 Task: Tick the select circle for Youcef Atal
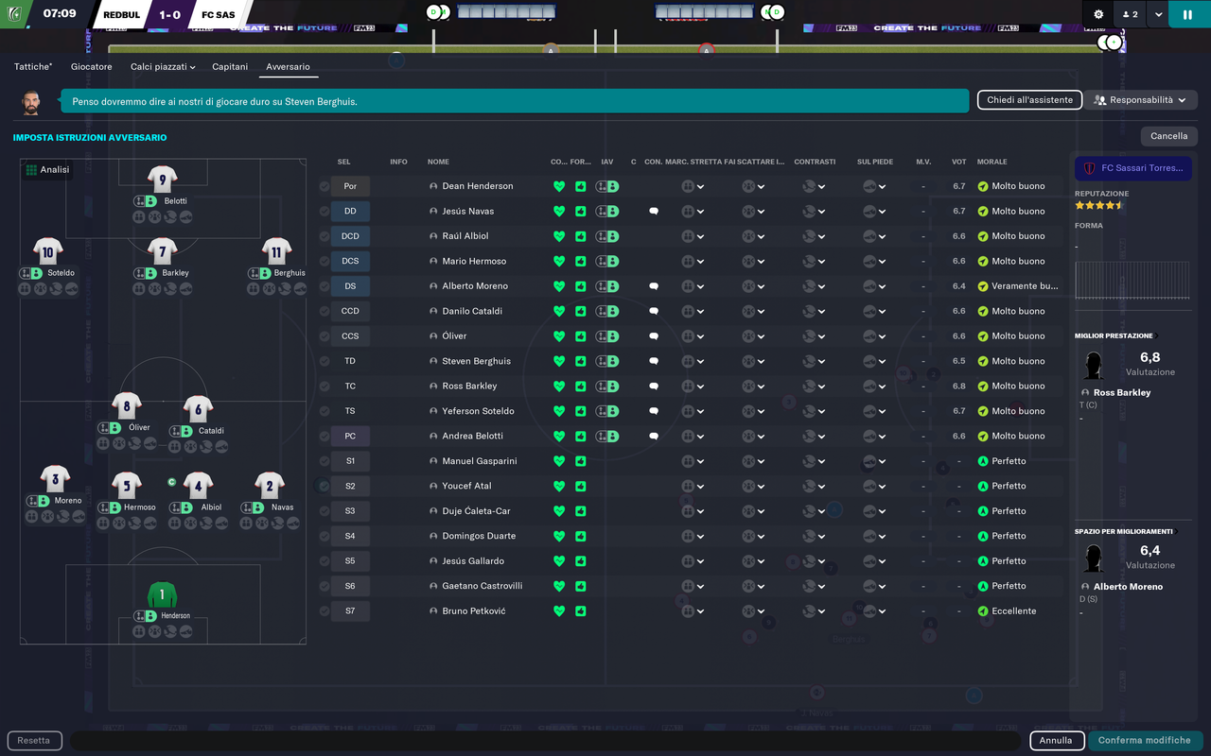click(x=325, y=487)
